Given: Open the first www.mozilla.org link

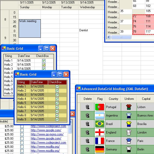Looking at the screenshot, I should pos(45,147).
